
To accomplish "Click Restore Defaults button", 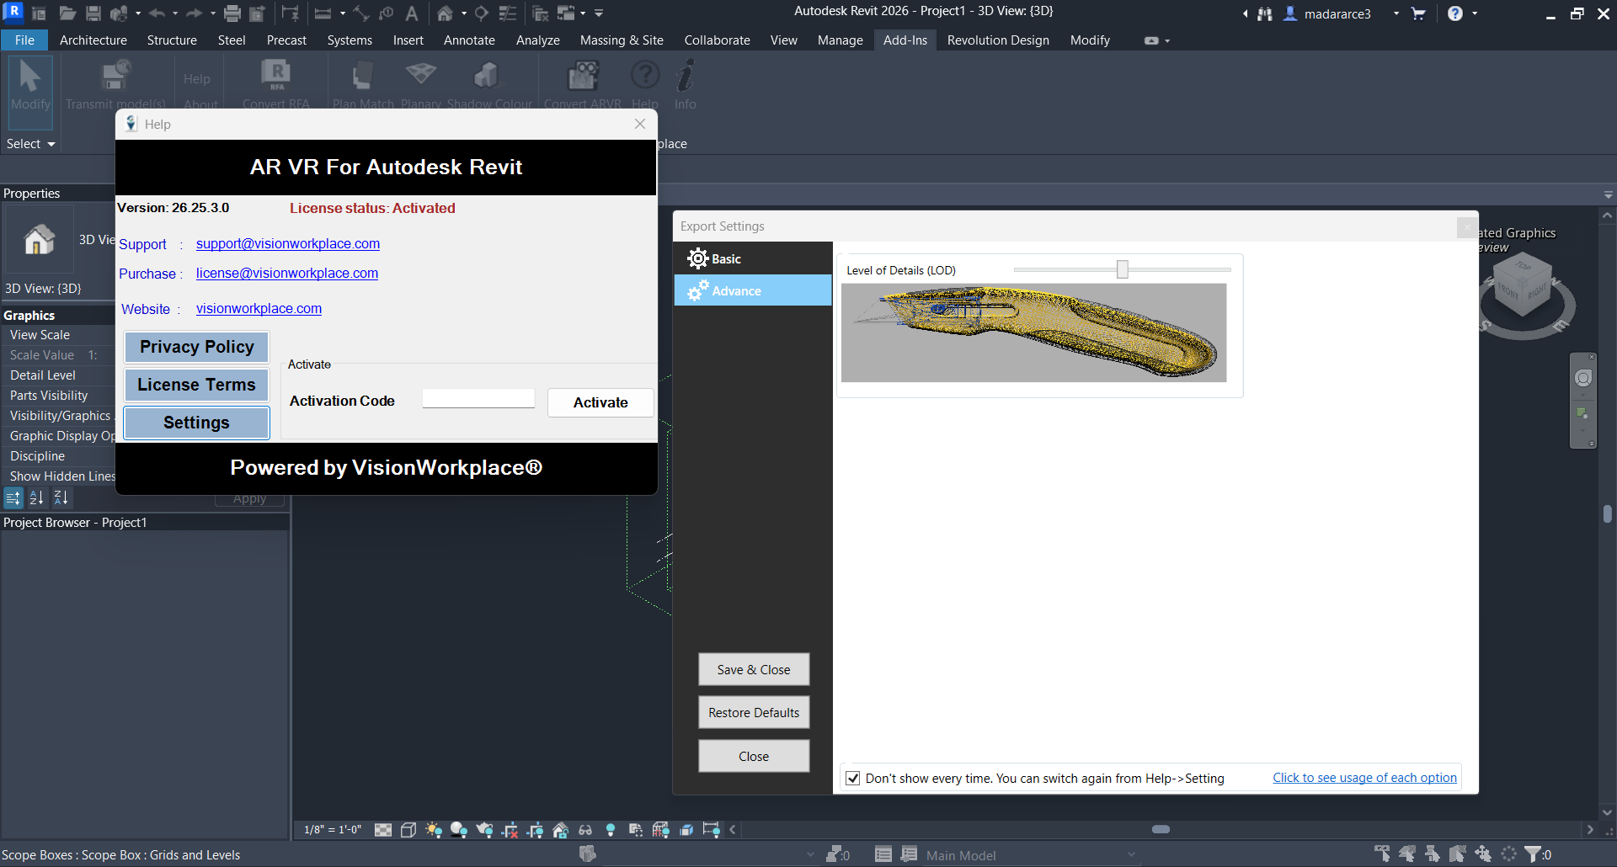I will pos(754,712).
